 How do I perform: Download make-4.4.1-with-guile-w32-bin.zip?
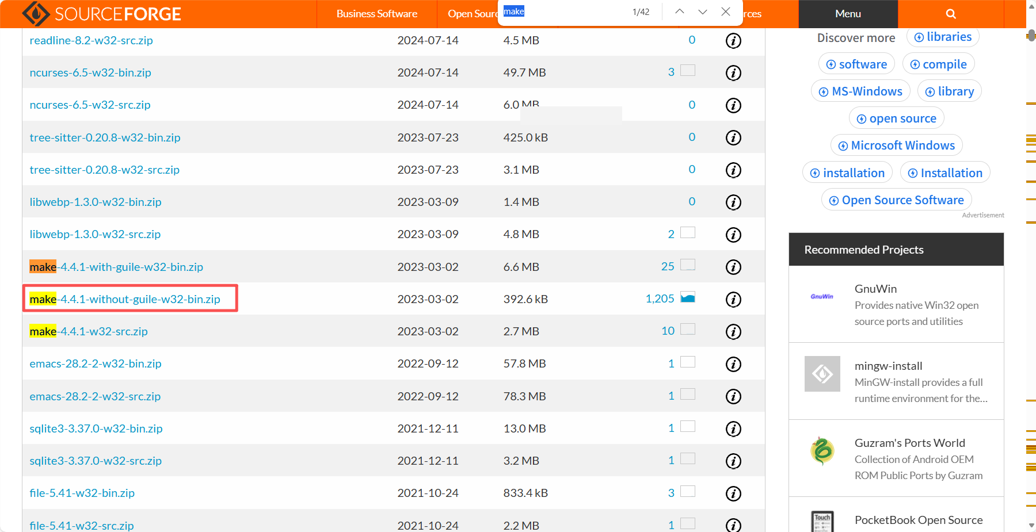(116, 267)
